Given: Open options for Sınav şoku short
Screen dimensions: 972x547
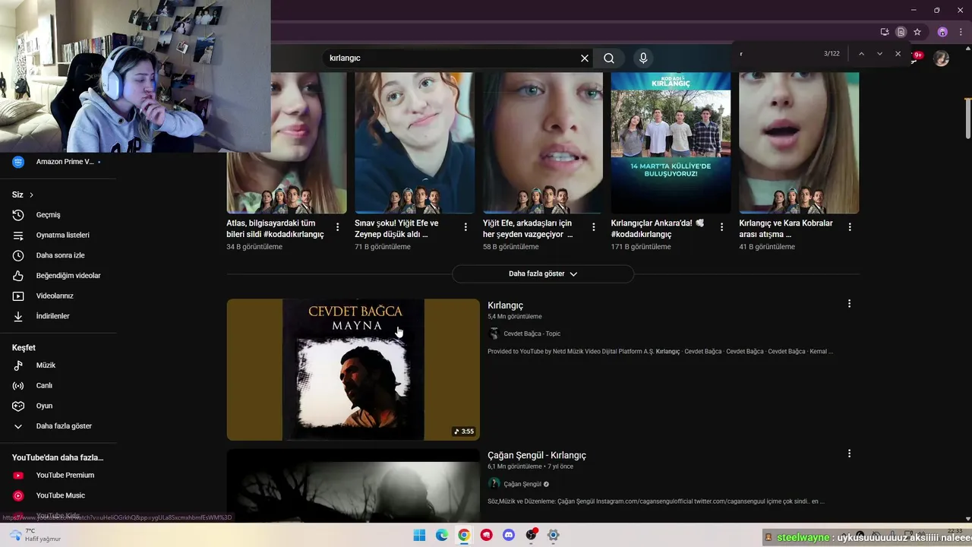Looking at the screenshot, I should click(x=465, y=227).
